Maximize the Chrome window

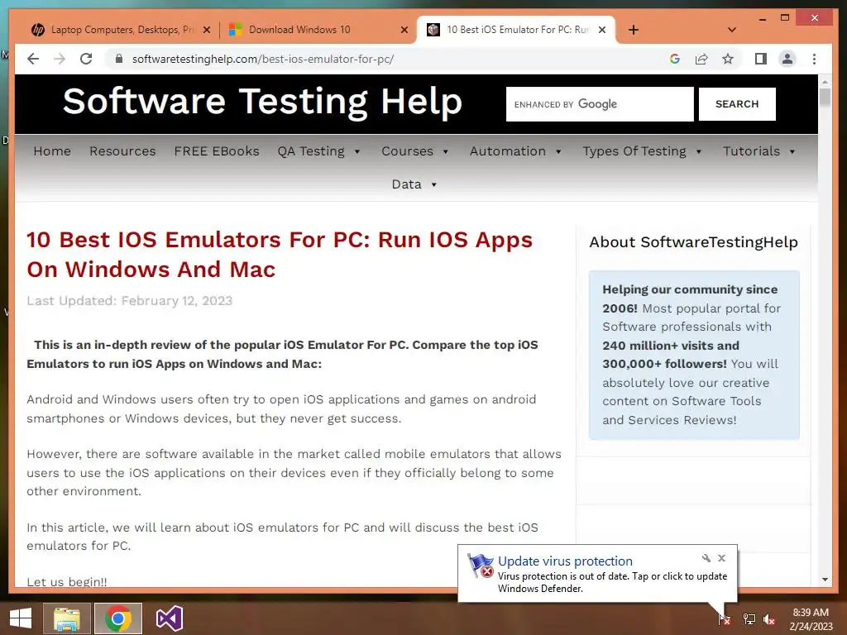(785, 18)
